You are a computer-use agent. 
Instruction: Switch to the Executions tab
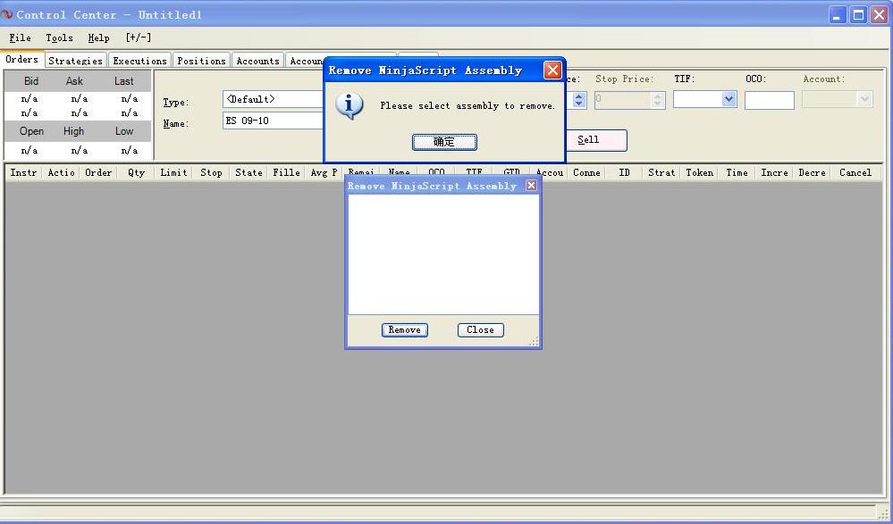(x=139, y=61)
